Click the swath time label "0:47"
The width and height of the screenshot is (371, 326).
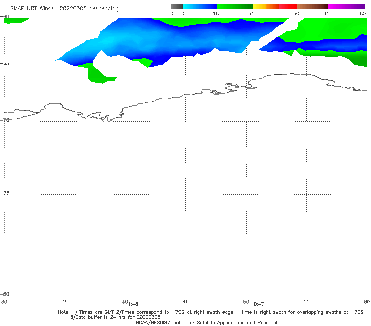click(x=259, y=304)
